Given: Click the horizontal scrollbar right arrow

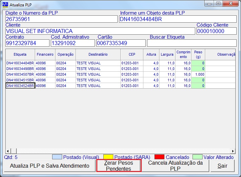Looking at the screenshot, I should click(x=233, y=151).
